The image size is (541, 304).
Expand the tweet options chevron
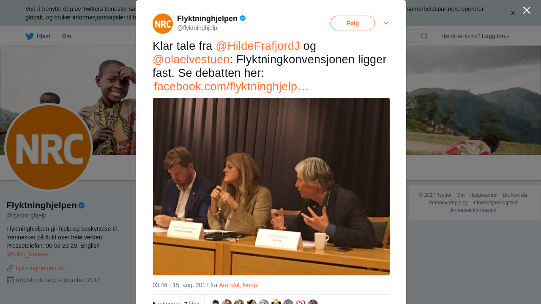[386, 23]
